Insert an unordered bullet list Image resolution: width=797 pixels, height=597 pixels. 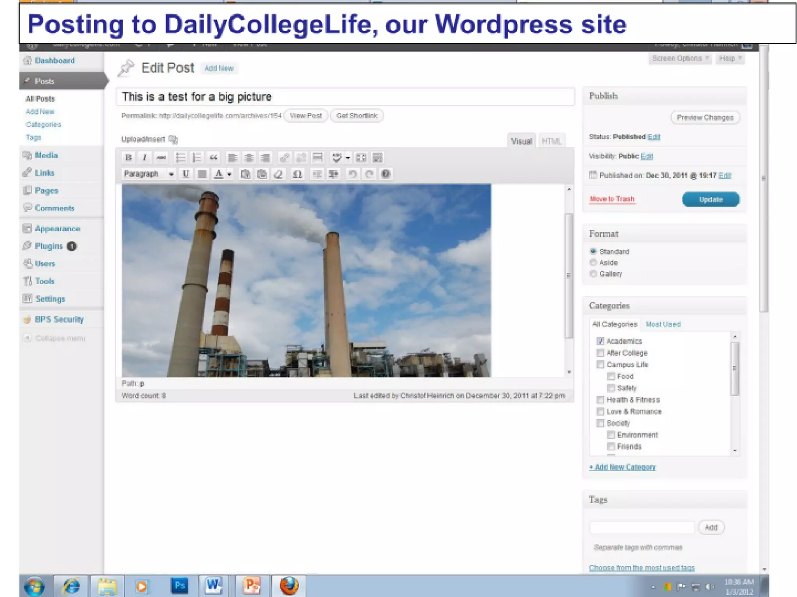click(180, 157)
